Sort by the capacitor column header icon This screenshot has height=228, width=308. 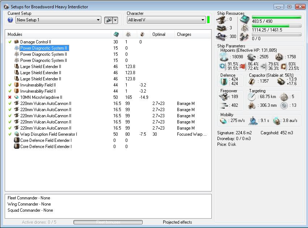coord(142,34)
